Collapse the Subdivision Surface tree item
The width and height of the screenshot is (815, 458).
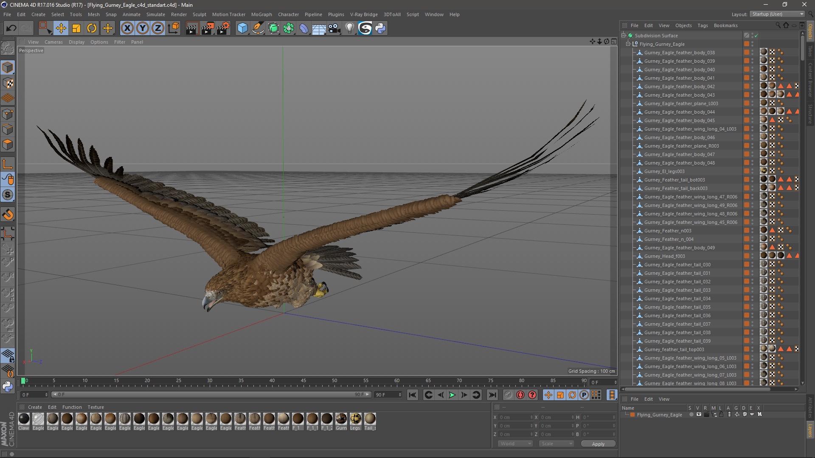pos(624,36)
